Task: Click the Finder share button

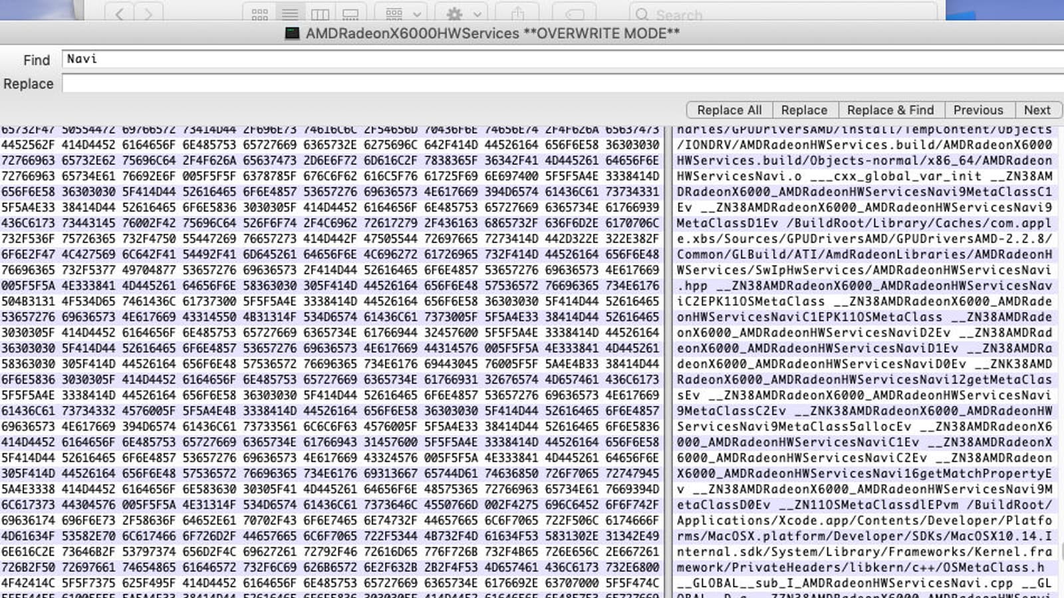Action: click(x=518, y=14)
